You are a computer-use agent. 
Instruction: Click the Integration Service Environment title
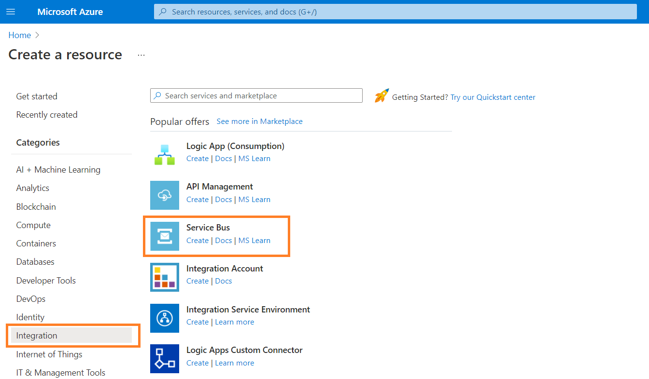(248, 310)
